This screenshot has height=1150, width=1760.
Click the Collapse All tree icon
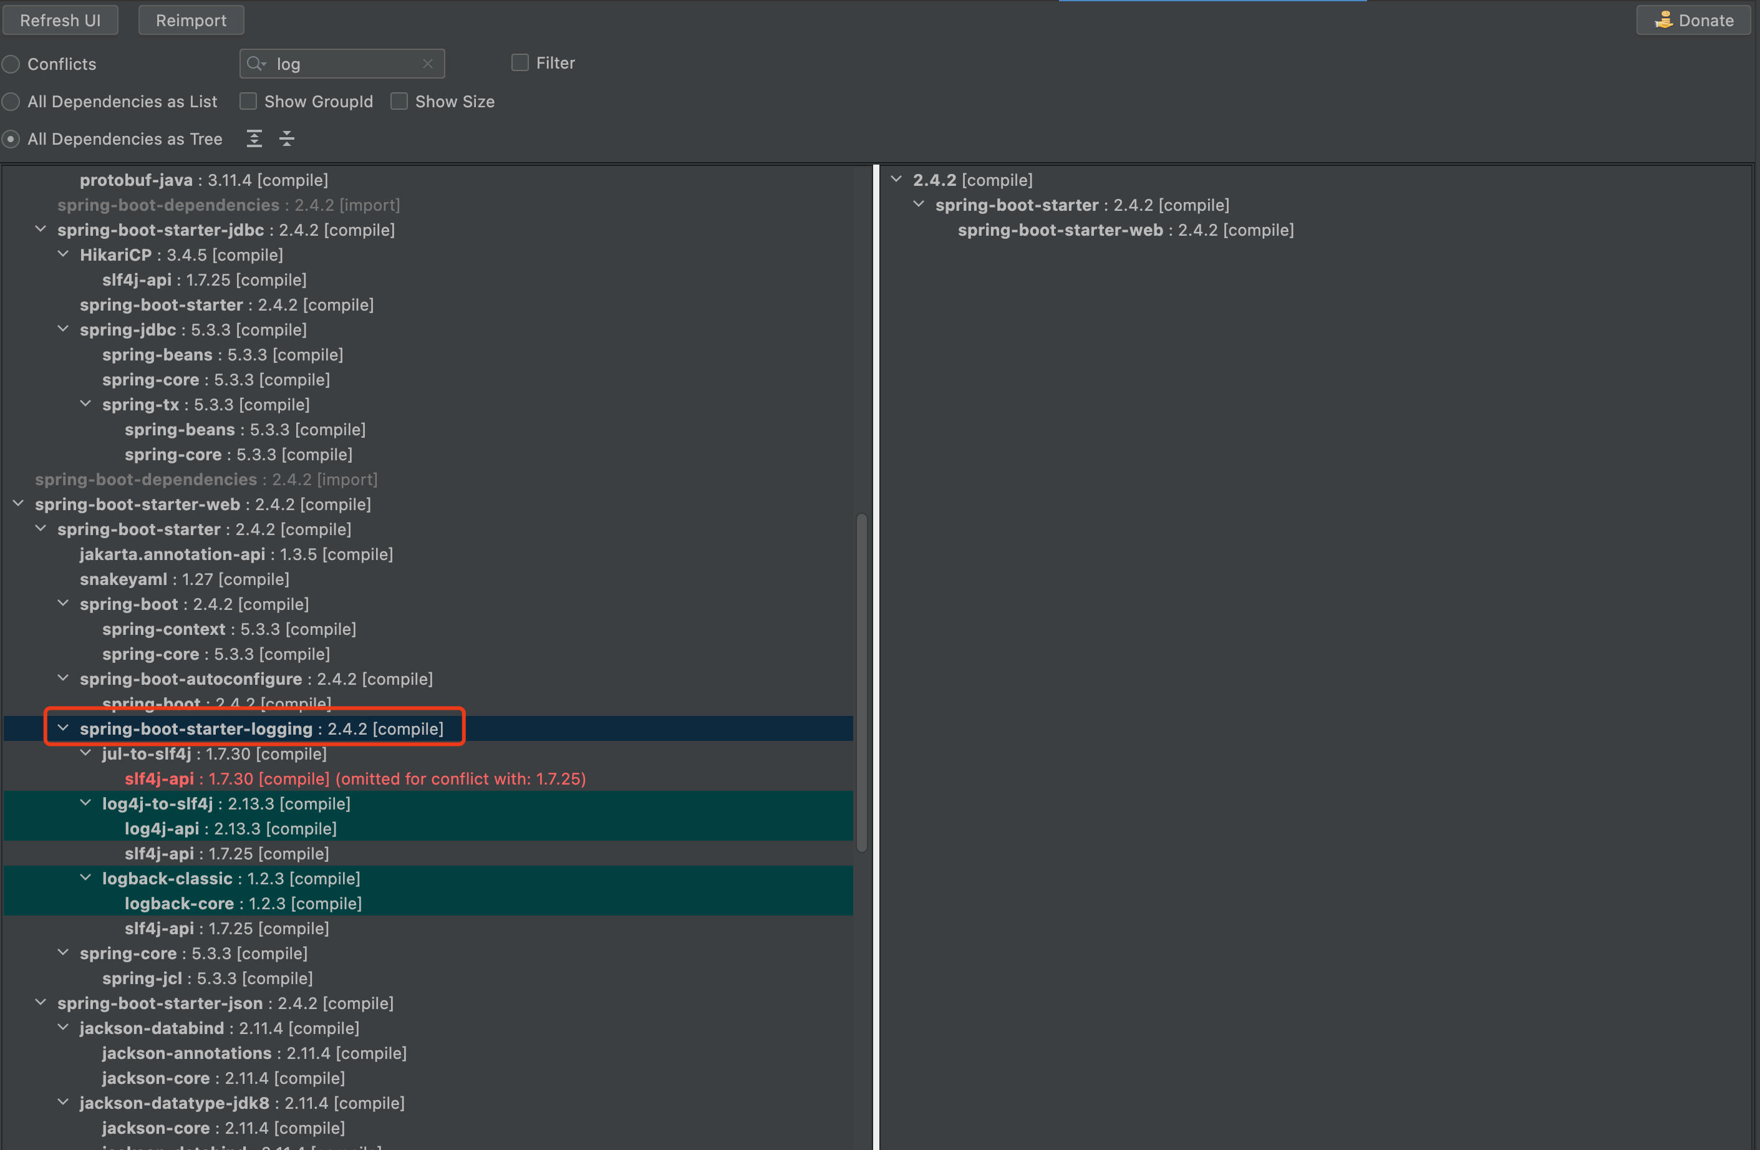(x=287, y=138)
